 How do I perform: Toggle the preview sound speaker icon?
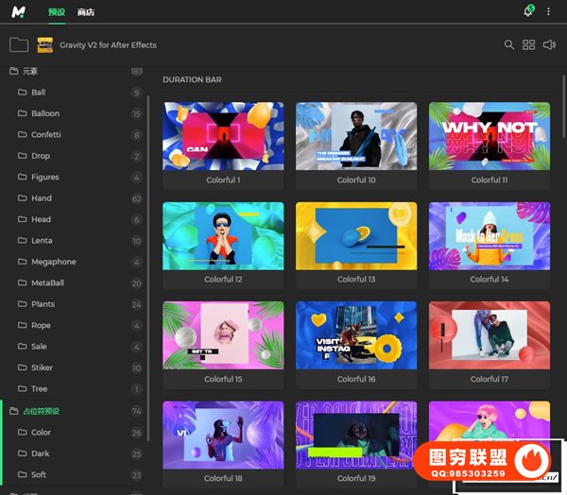click(x=550, y=44)
